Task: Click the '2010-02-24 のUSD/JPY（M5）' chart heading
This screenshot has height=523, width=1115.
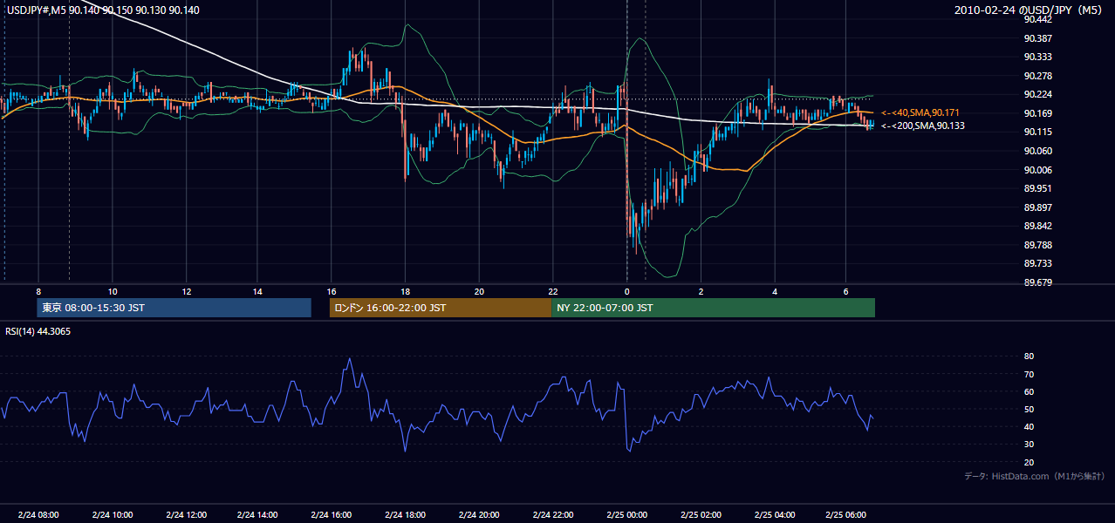Action: click(1029, 10)
